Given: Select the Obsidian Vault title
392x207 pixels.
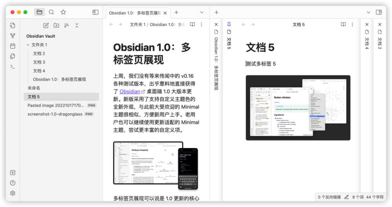Looking at the screenshot, I should click(x=41, y=36).
